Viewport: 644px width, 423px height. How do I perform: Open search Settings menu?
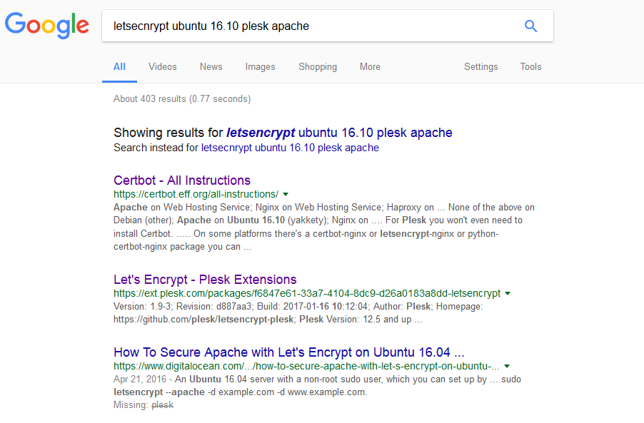[481, 66]
